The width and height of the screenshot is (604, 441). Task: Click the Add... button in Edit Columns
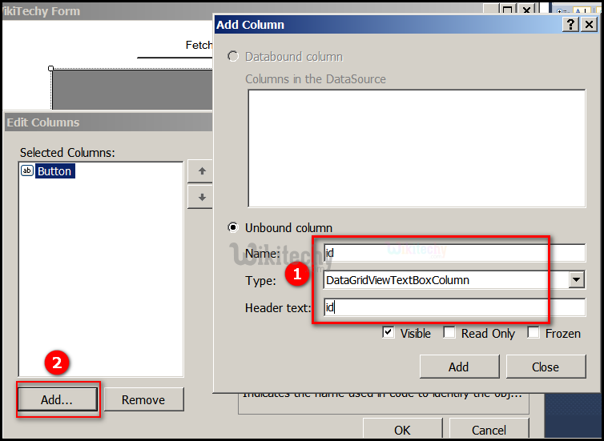click(x=57, y=399)
